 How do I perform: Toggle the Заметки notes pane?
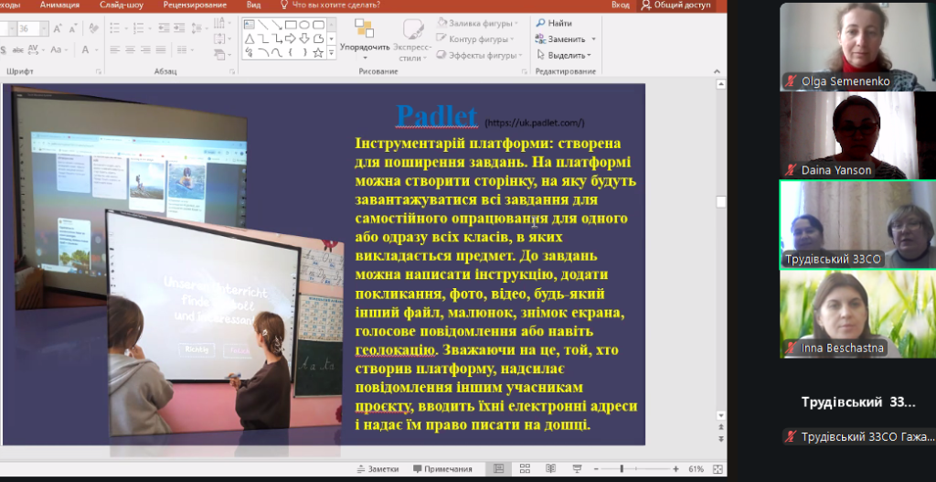pyautogui.click(x=378, y=469)
